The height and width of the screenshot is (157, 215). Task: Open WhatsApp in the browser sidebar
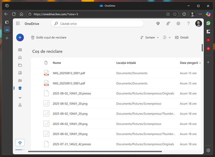pyautogui.click(x=208, y=23)
